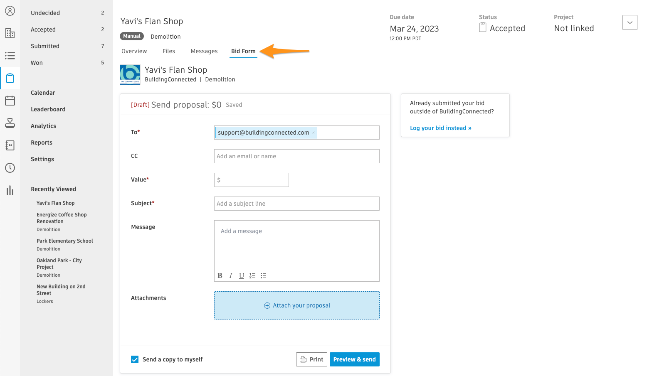
Task: Open the list view icon in sidebar
Action: click(x=10, y=56)
